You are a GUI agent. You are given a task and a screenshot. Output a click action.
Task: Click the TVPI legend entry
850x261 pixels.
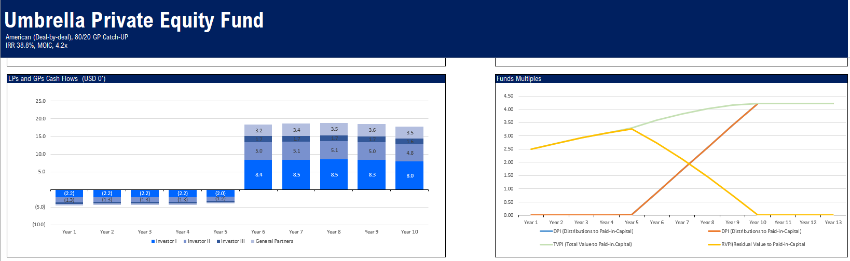point(586,244)
